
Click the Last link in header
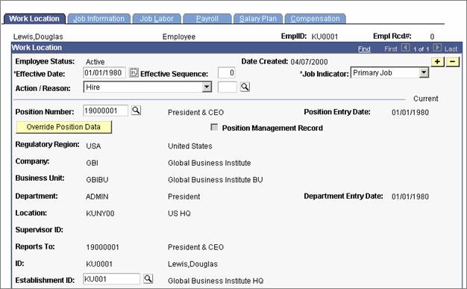(451, 49)
